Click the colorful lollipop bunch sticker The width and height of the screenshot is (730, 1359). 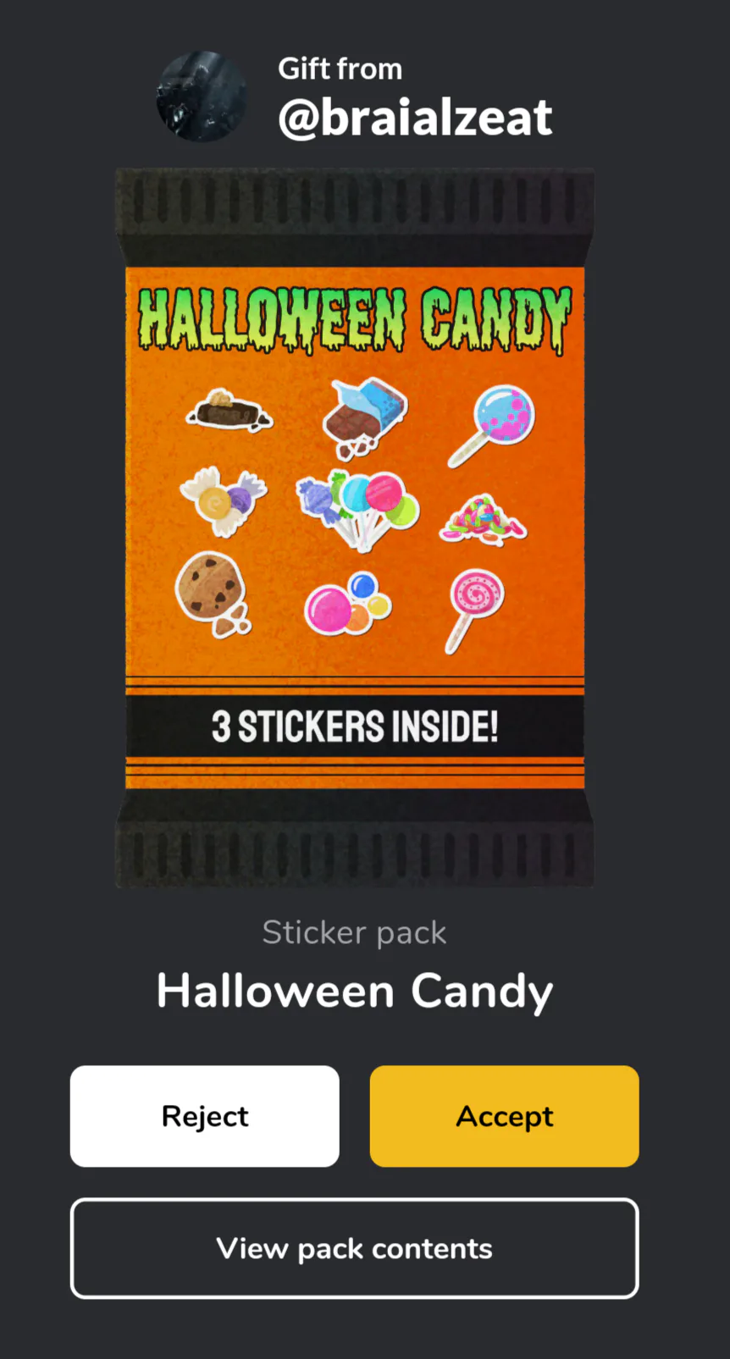359,510
